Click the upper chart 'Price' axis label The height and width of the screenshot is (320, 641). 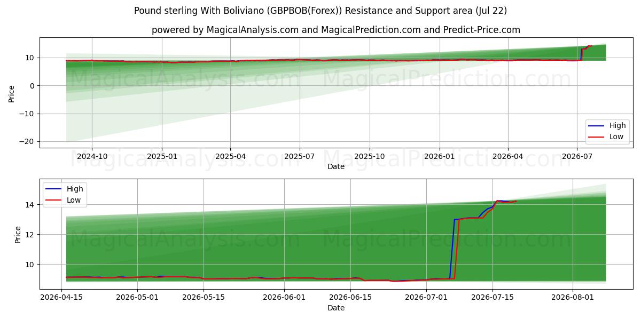pos(12,93)
